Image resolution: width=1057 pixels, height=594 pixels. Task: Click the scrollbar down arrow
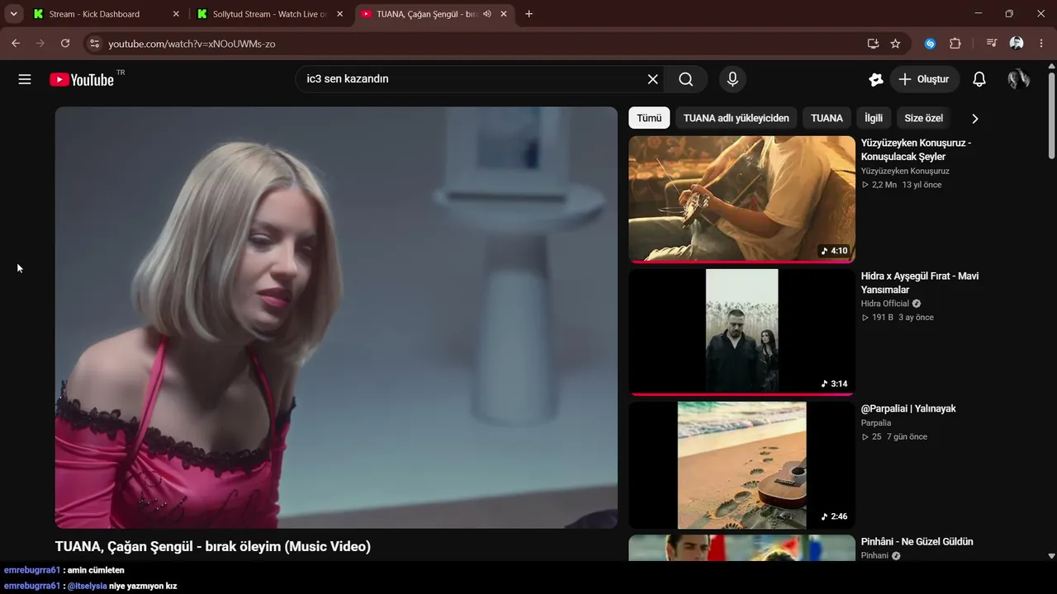1051,556
